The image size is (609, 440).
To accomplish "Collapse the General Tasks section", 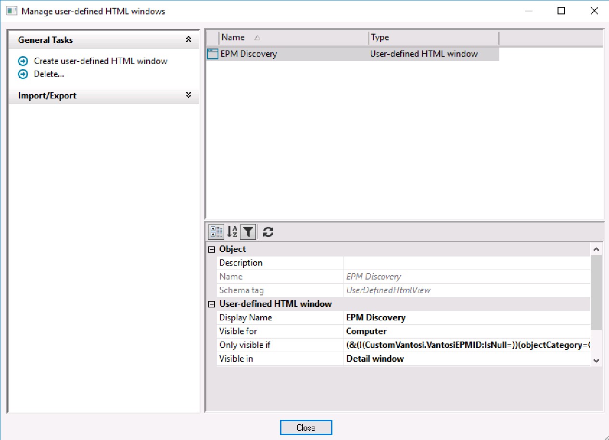I will pyautogui.click(x=189, y=40).
